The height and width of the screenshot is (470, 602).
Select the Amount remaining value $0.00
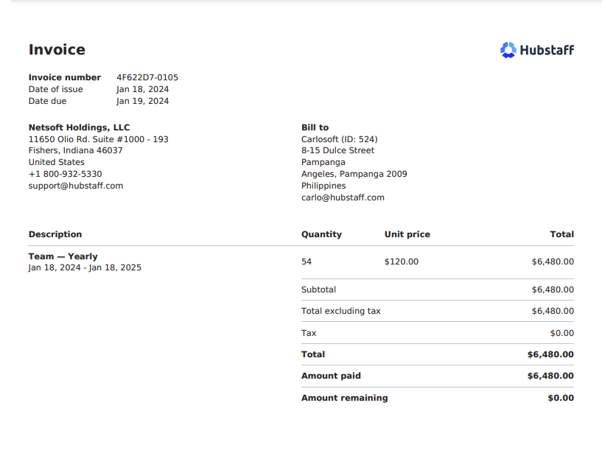point(561,398)
